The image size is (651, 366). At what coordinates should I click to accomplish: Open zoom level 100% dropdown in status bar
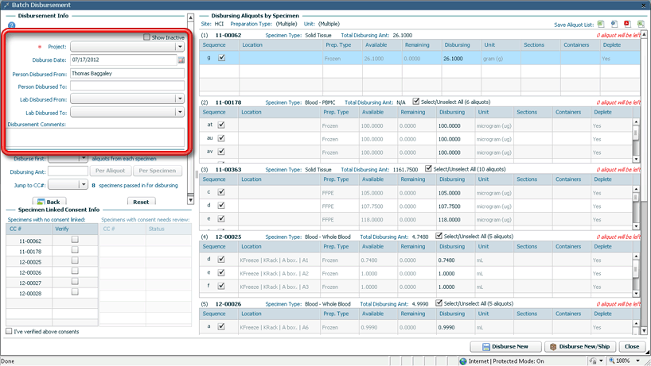tap(638, 361)
